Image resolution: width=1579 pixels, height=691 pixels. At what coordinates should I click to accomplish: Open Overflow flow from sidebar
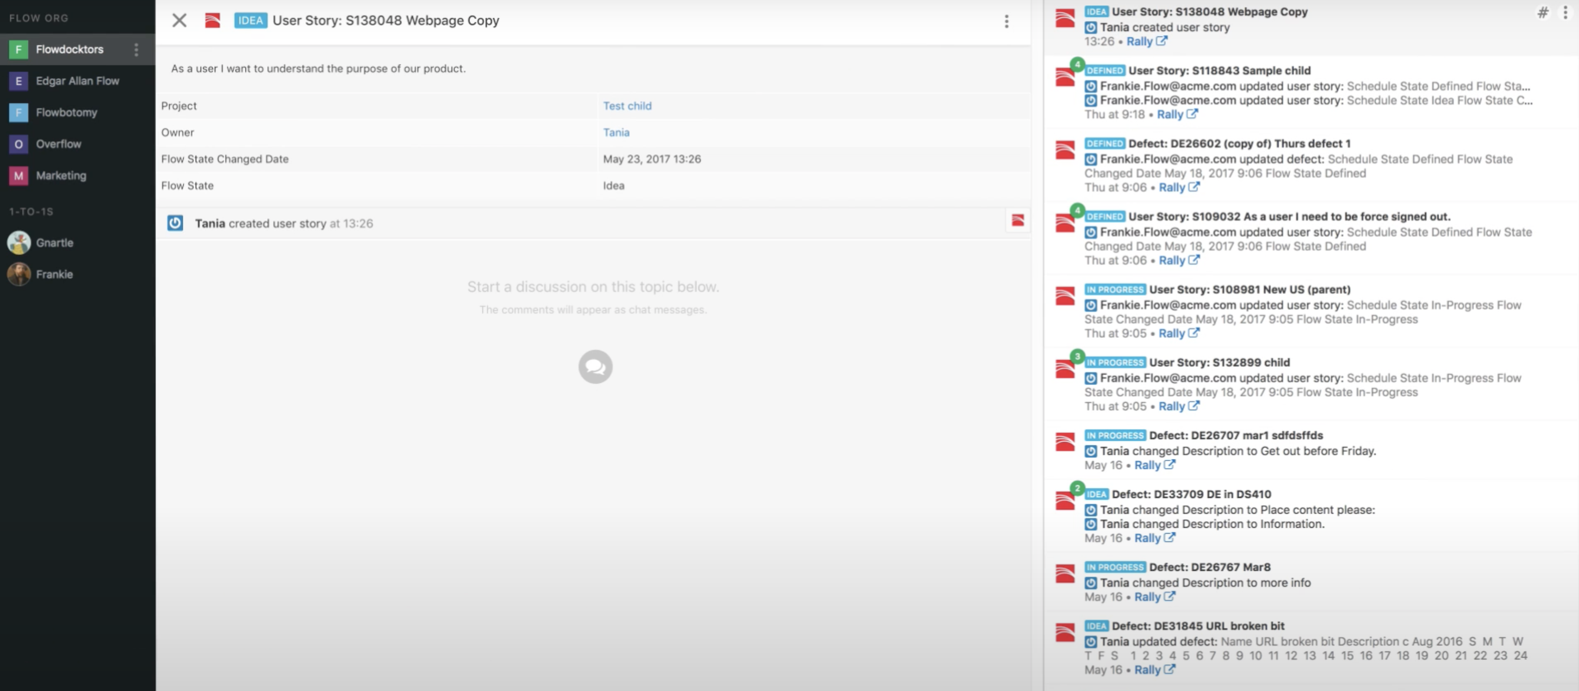(58, 144)
